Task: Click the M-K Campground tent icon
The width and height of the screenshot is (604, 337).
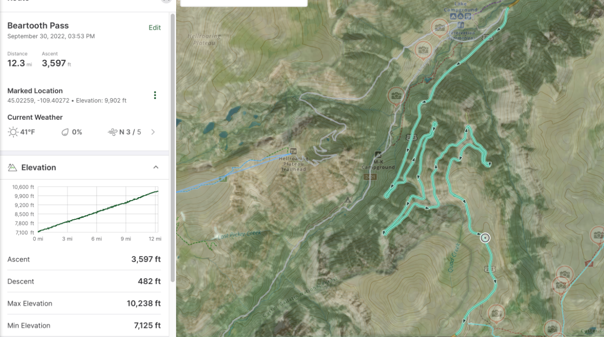Action: (379, 154)
